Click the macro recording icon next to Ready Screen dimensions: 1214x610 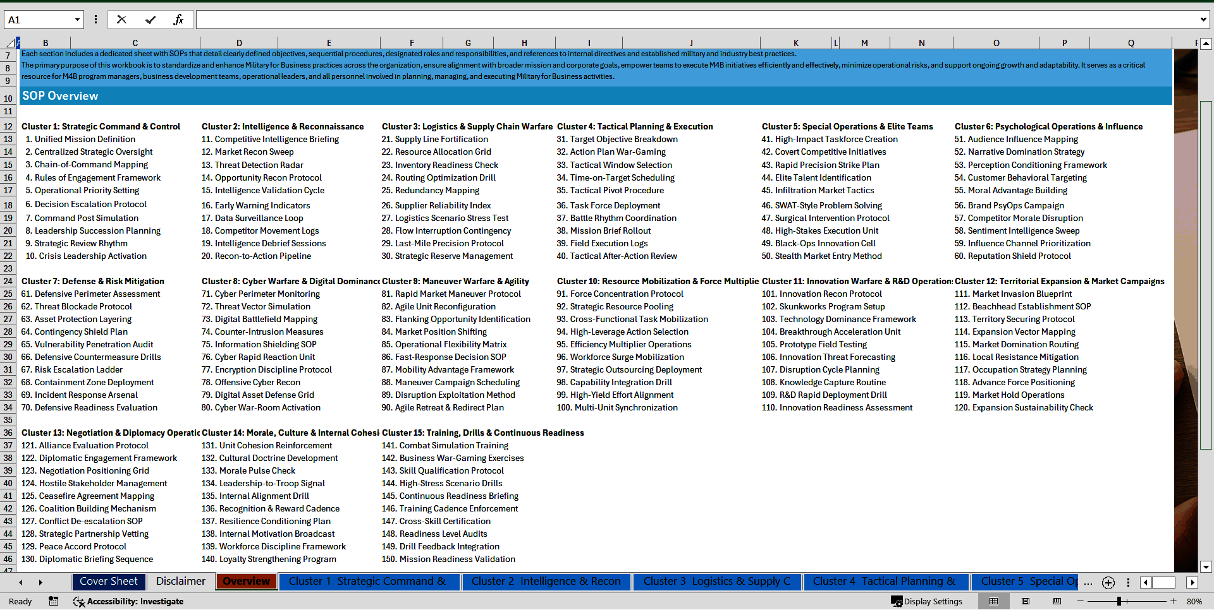53,601
